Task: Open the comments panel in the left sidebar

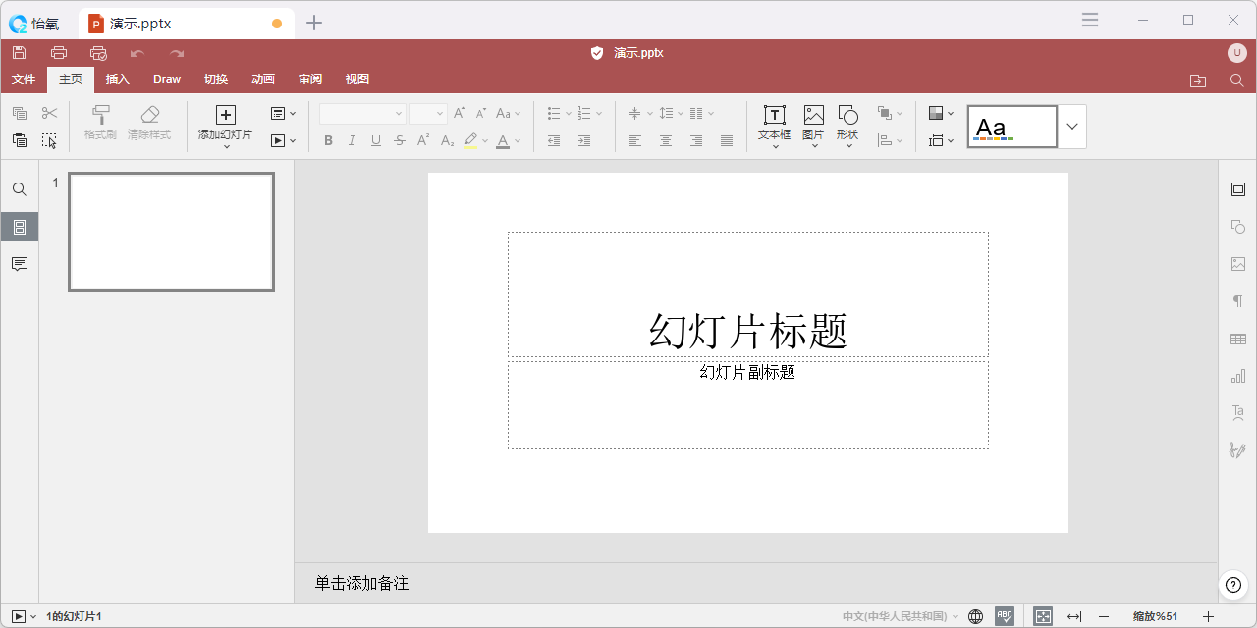Action: pos(20,264)
